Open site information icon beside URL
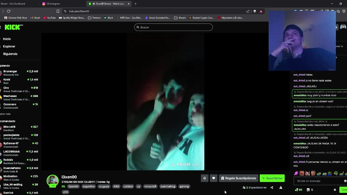This screenshot has width=347, height=195. tap(65, 11)
